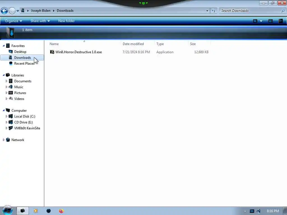Image resolution: width=287 pixels, height=215 pixels.
Task: Collapse the Computer group
Action: [3, 110]
